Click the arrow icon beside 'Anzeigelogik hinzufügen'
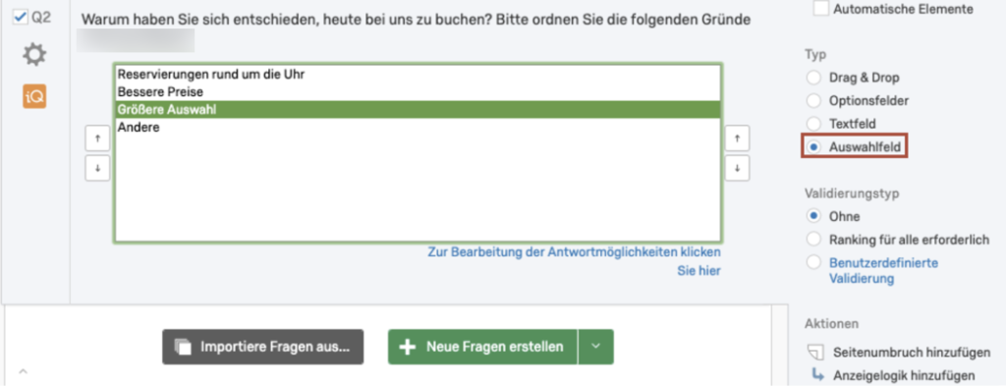Screen dimensions: 1006x386 [x=817, y=375]
